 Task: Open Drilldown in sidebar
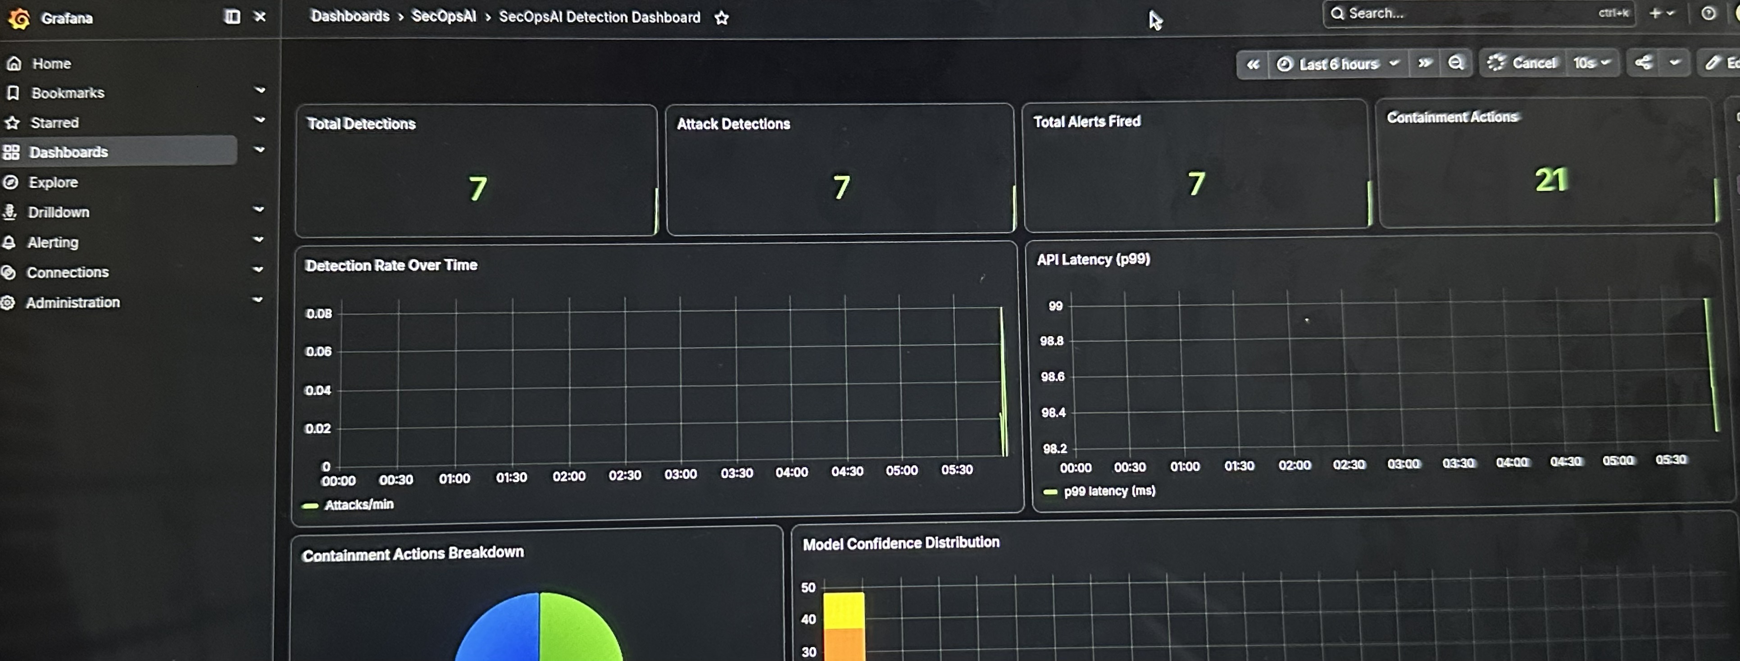(58, 212)
